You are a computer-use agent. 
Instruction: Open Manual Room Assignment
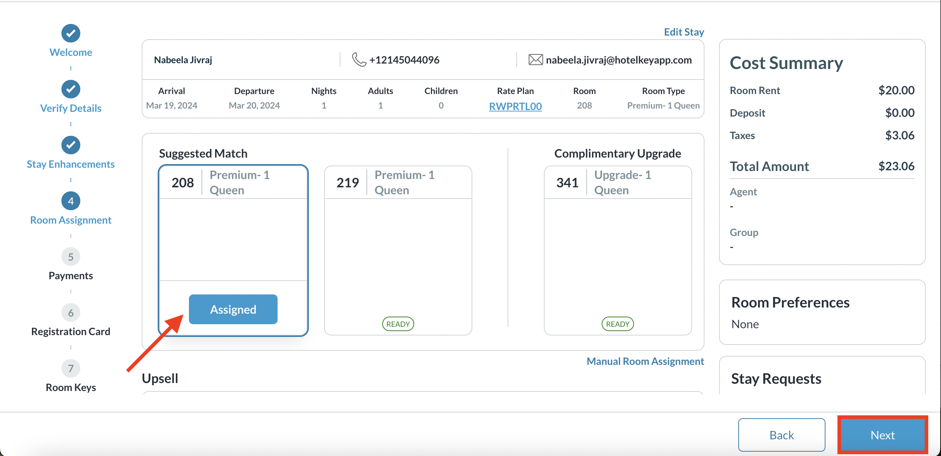(645, 361)
